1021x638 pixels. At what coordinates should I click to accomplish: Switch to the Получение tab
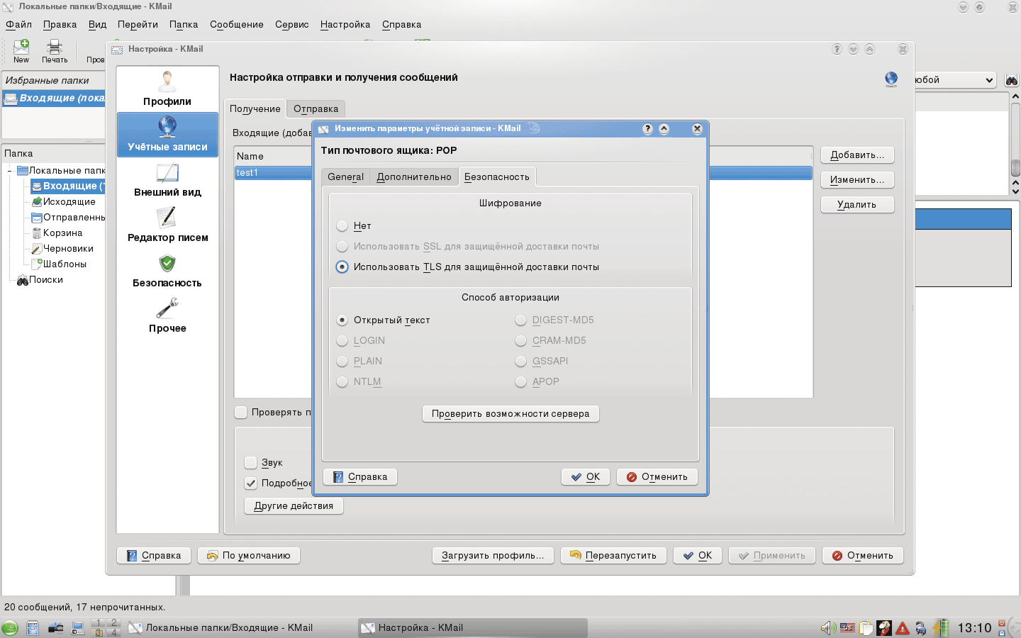pos(255,108)
